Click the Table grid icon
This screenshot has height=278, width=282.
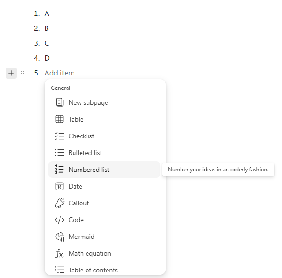(60, 119)
